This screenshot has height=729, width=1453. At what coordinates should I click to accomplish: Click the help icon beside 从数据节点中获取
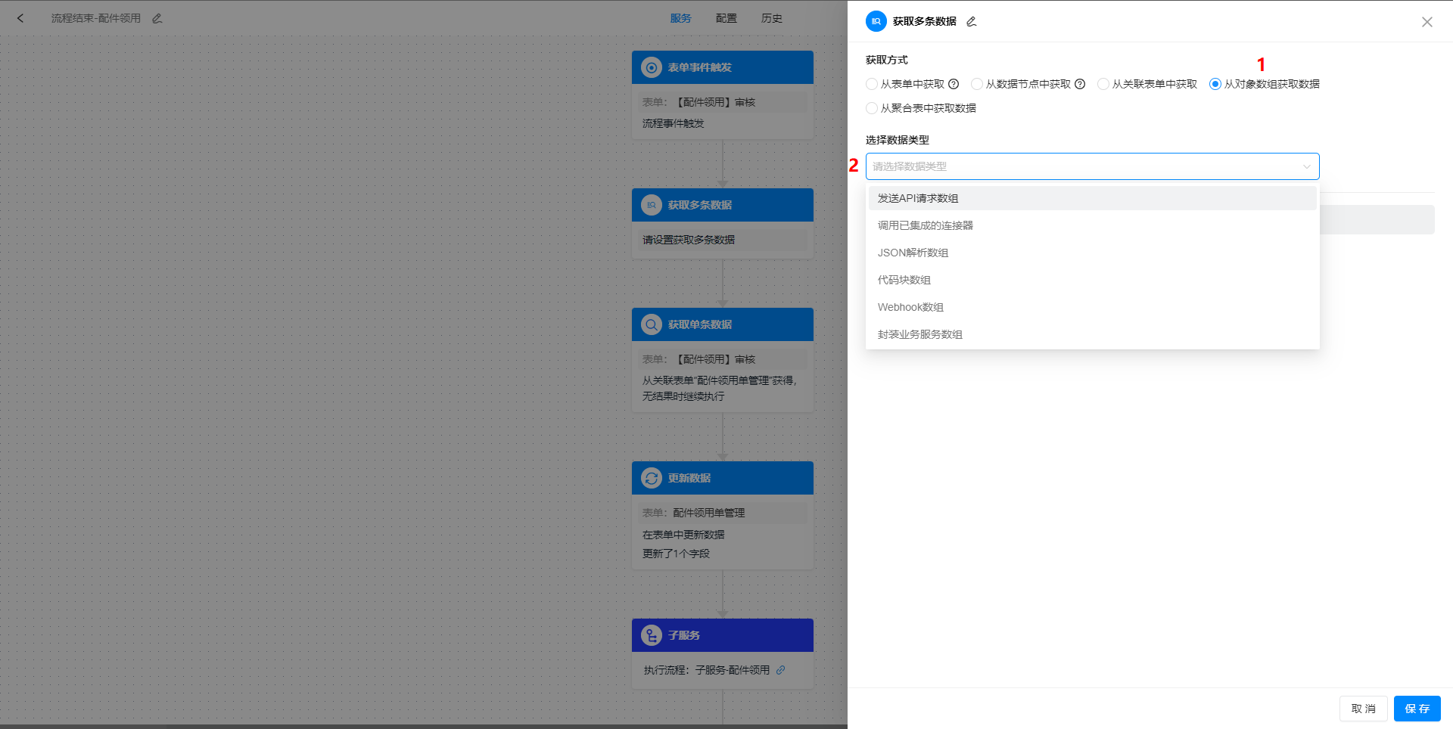pos(1080,84)
